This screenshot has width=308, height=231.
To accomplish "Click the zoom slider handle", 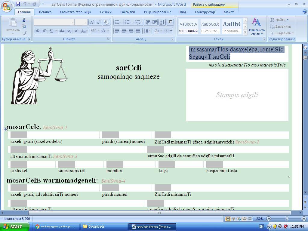I will pyautogui.click(x=287, y=218).
